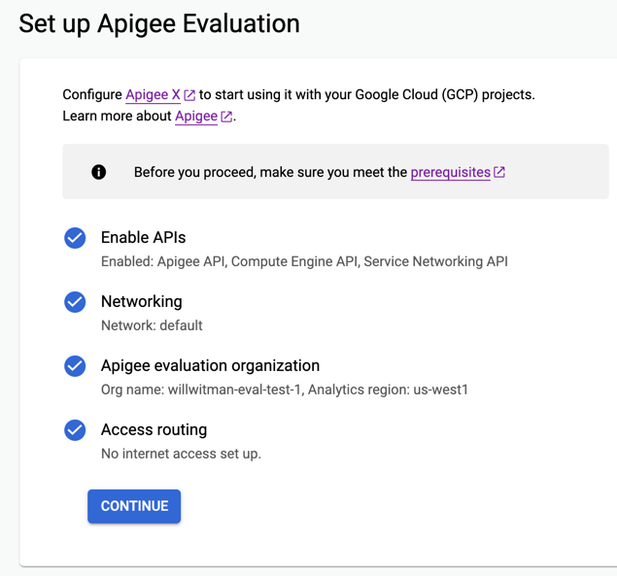Click the Set up Apigee Evaluation heading
617x576 pixels.
(159, 24)
